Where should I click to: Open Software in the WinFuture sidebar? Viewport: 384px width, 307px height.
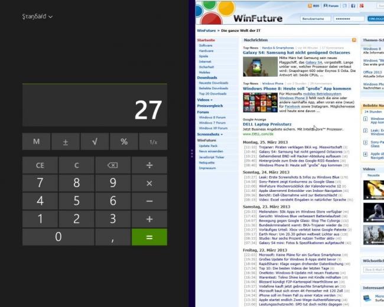pyautogui.click(x=206, y=45)
